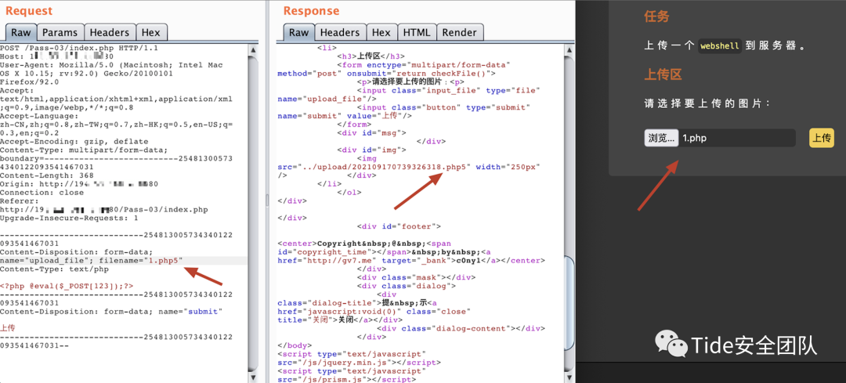This screenshot has width=846, height=383.
Task: Open Render tab in Response panel
Action: pos(460,32)
